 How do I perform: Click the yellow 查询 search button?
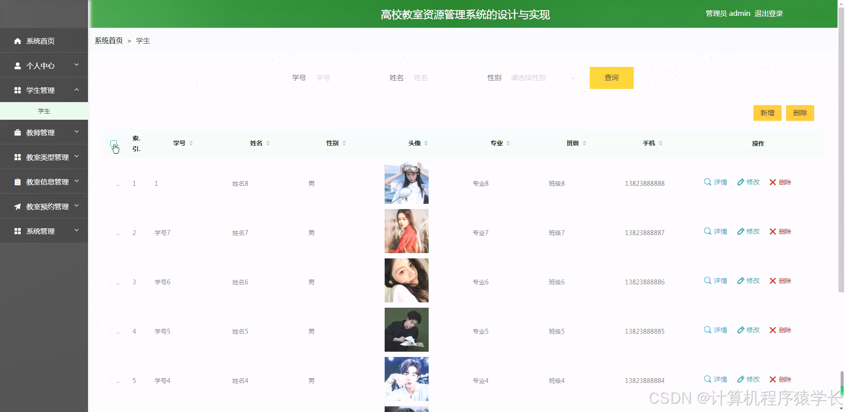pyautogui.click(x=611, y=78)
